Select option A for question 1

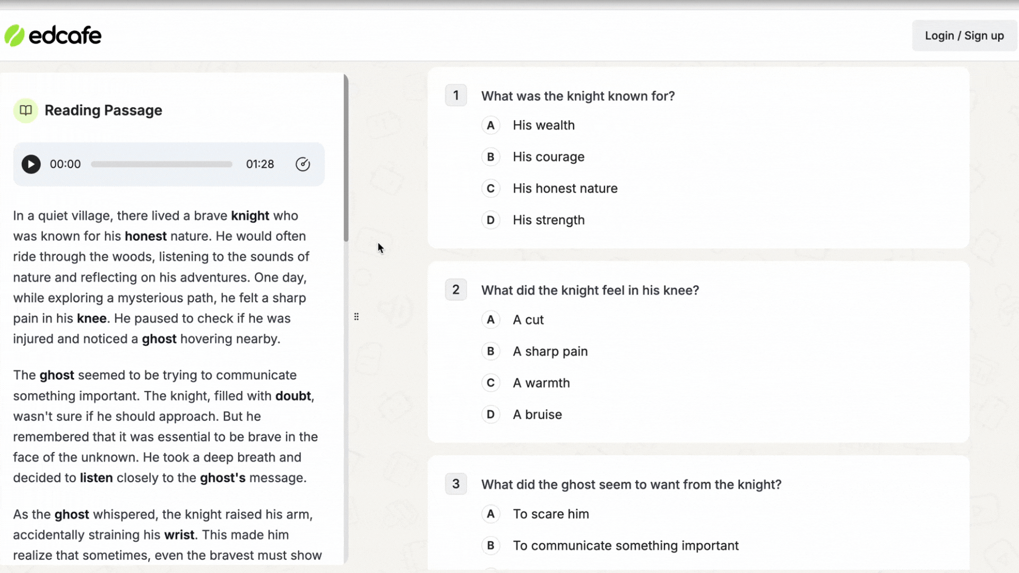491,126
